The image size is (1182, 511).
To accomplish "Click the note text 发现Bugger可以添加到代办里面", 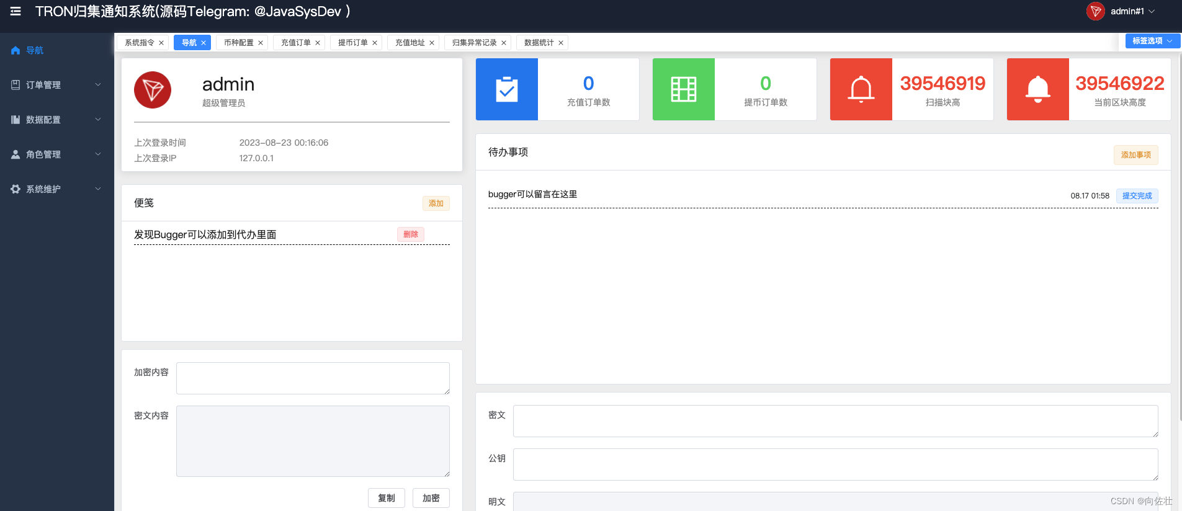I will (x=205, y=234).
